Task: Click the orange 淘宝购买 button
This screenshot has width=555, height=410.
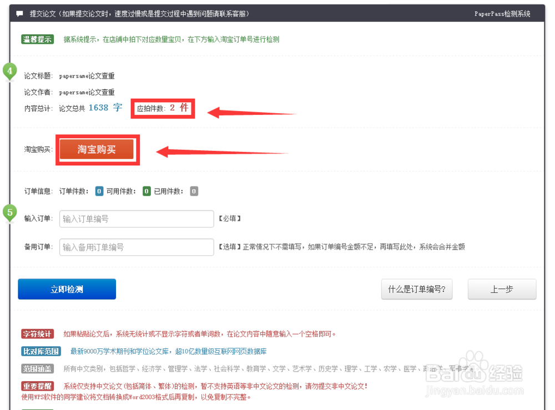Action: (97, 150)
